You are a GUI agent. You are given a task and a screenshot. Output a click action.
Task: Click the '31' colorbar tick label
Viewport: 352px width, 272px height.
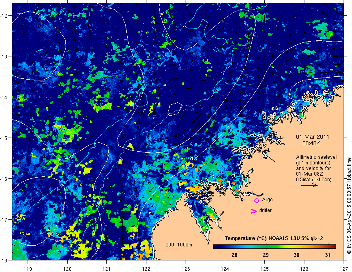tap(328, 255)
